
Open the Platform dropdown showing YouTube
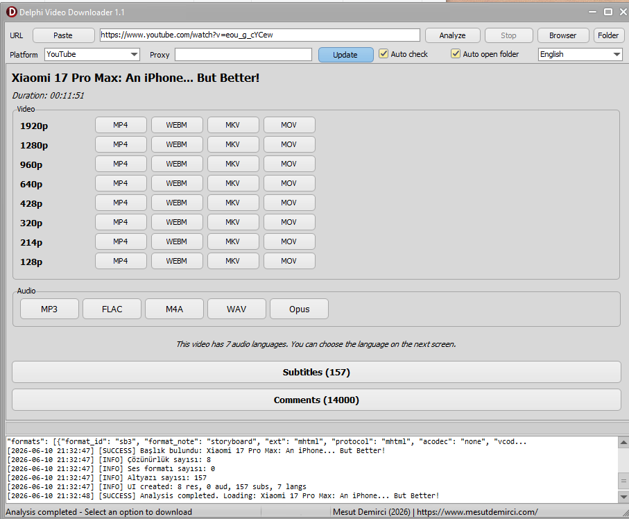click(92, 54)
